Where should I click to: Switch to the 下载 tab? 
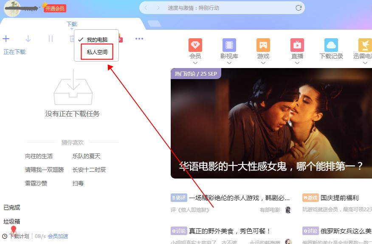[x=72, y=24]
